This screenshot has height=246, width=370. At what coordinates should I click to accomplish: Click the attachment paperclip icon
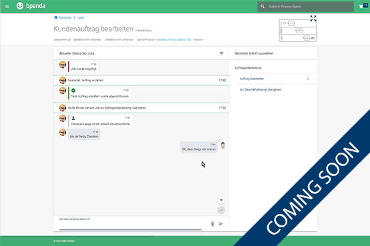coord(213,224)
